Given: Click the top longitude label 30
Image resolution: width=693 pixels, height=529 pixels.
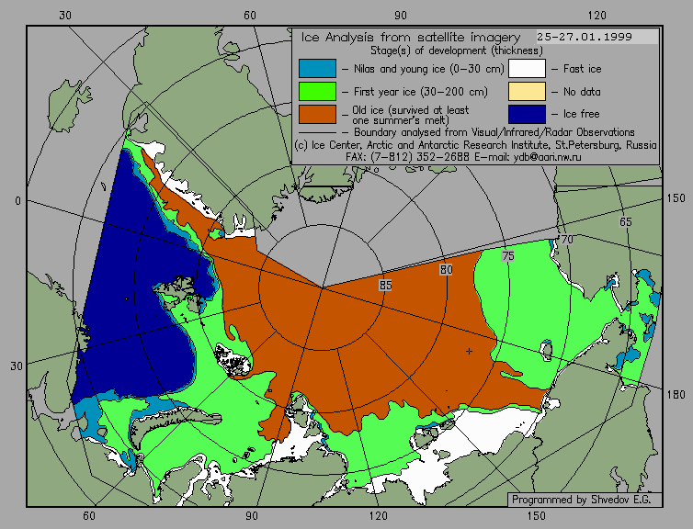Looking at the screenshot, I should click(64, 16).
